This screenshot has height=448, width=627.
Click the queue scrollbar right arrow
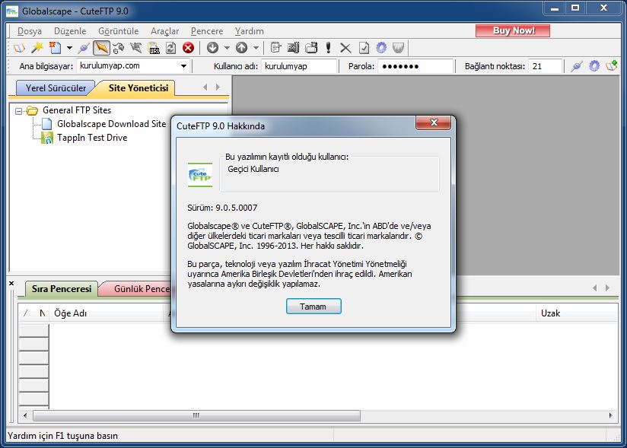[x=610, y=415]
